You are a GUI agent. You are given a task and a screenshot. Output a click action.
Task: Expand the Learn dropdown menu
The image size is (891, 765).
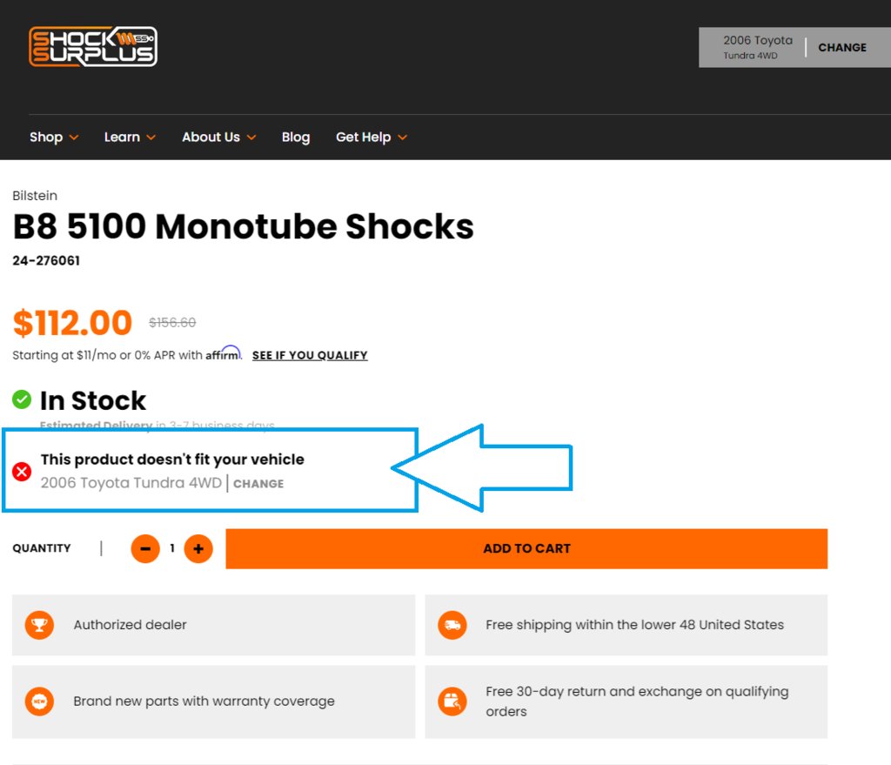pos(130,137)
